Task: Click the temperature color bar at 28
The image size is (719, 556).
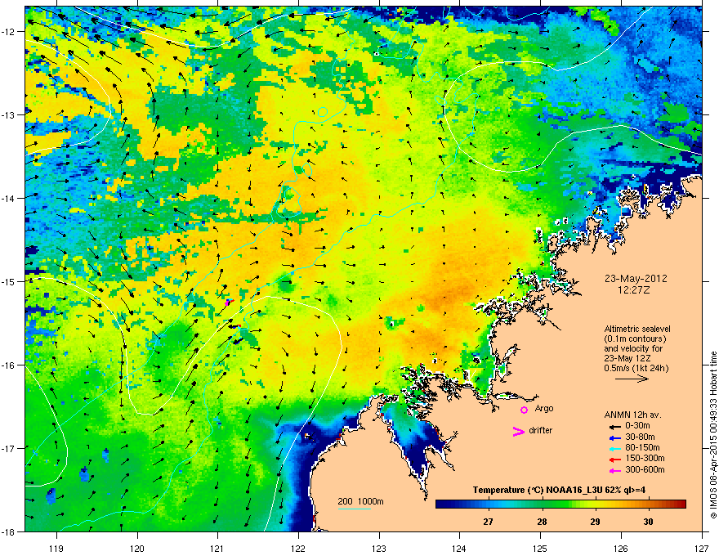Action: 542,504
